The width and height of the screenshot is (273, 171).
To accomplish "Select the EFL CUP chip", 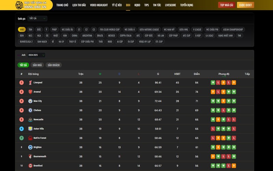I will (159, 41).
